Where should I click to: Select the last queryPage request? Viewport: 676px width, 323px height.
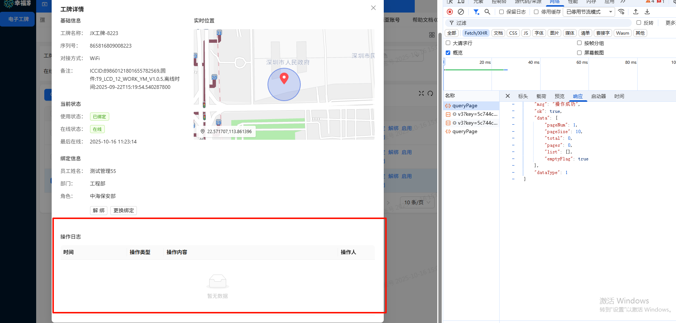(471, 132)
